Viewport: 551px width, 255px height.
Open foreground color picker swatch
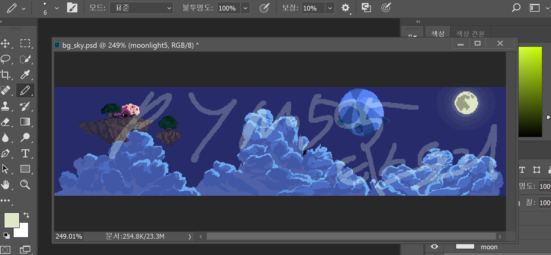pyautogui.click(x=11, y=220)
